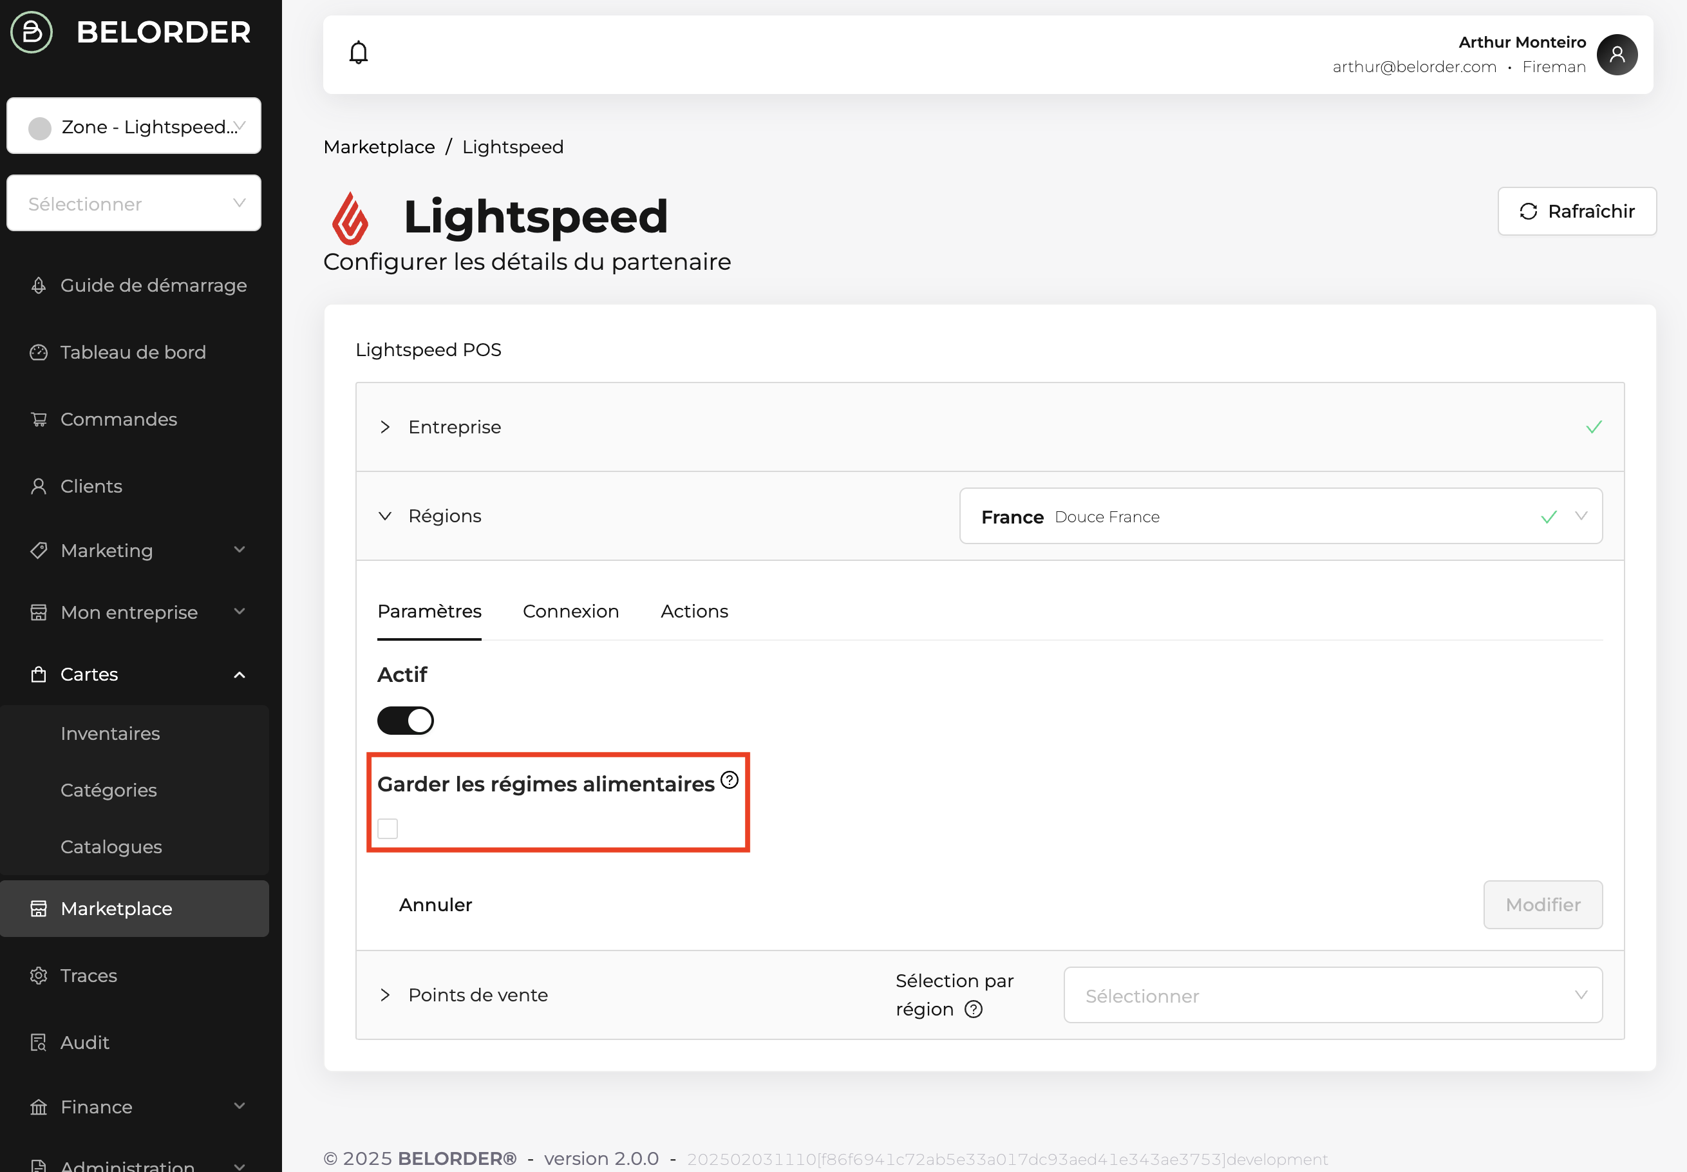Click the Arthur Monteiro user name

pyautogui.click(x=1522, y=42)
